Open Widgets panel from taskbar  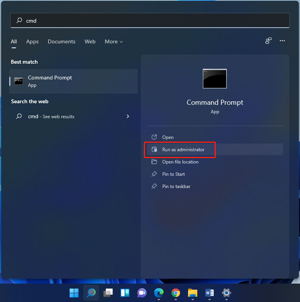(125, 293)
